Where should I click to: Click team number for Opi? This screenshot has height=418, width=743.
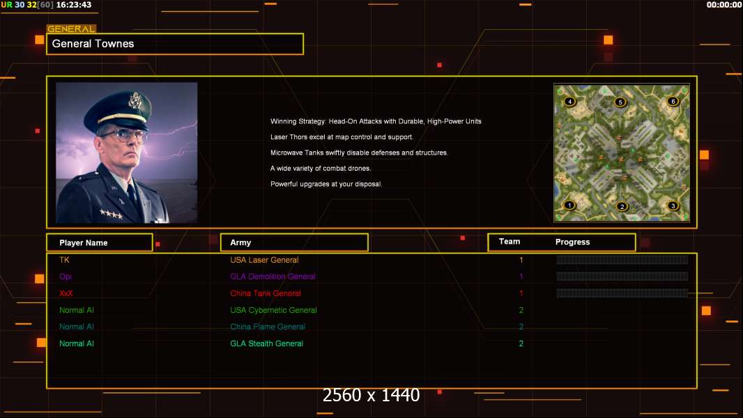(521, 277)
